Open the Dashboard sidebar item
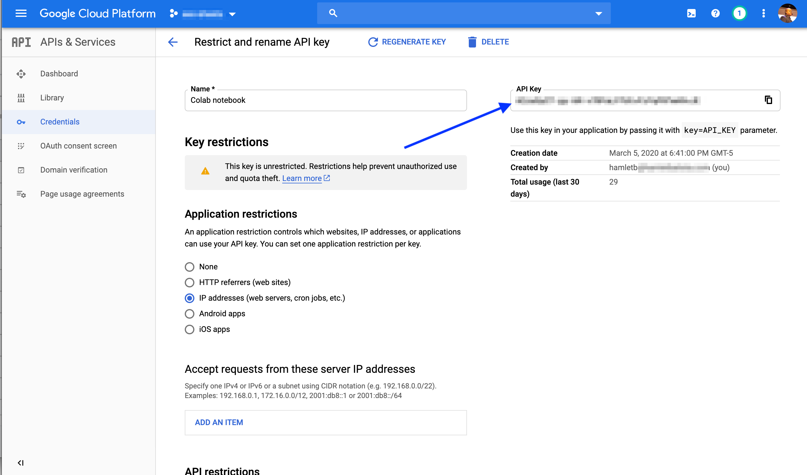 (x=59, y=74)
